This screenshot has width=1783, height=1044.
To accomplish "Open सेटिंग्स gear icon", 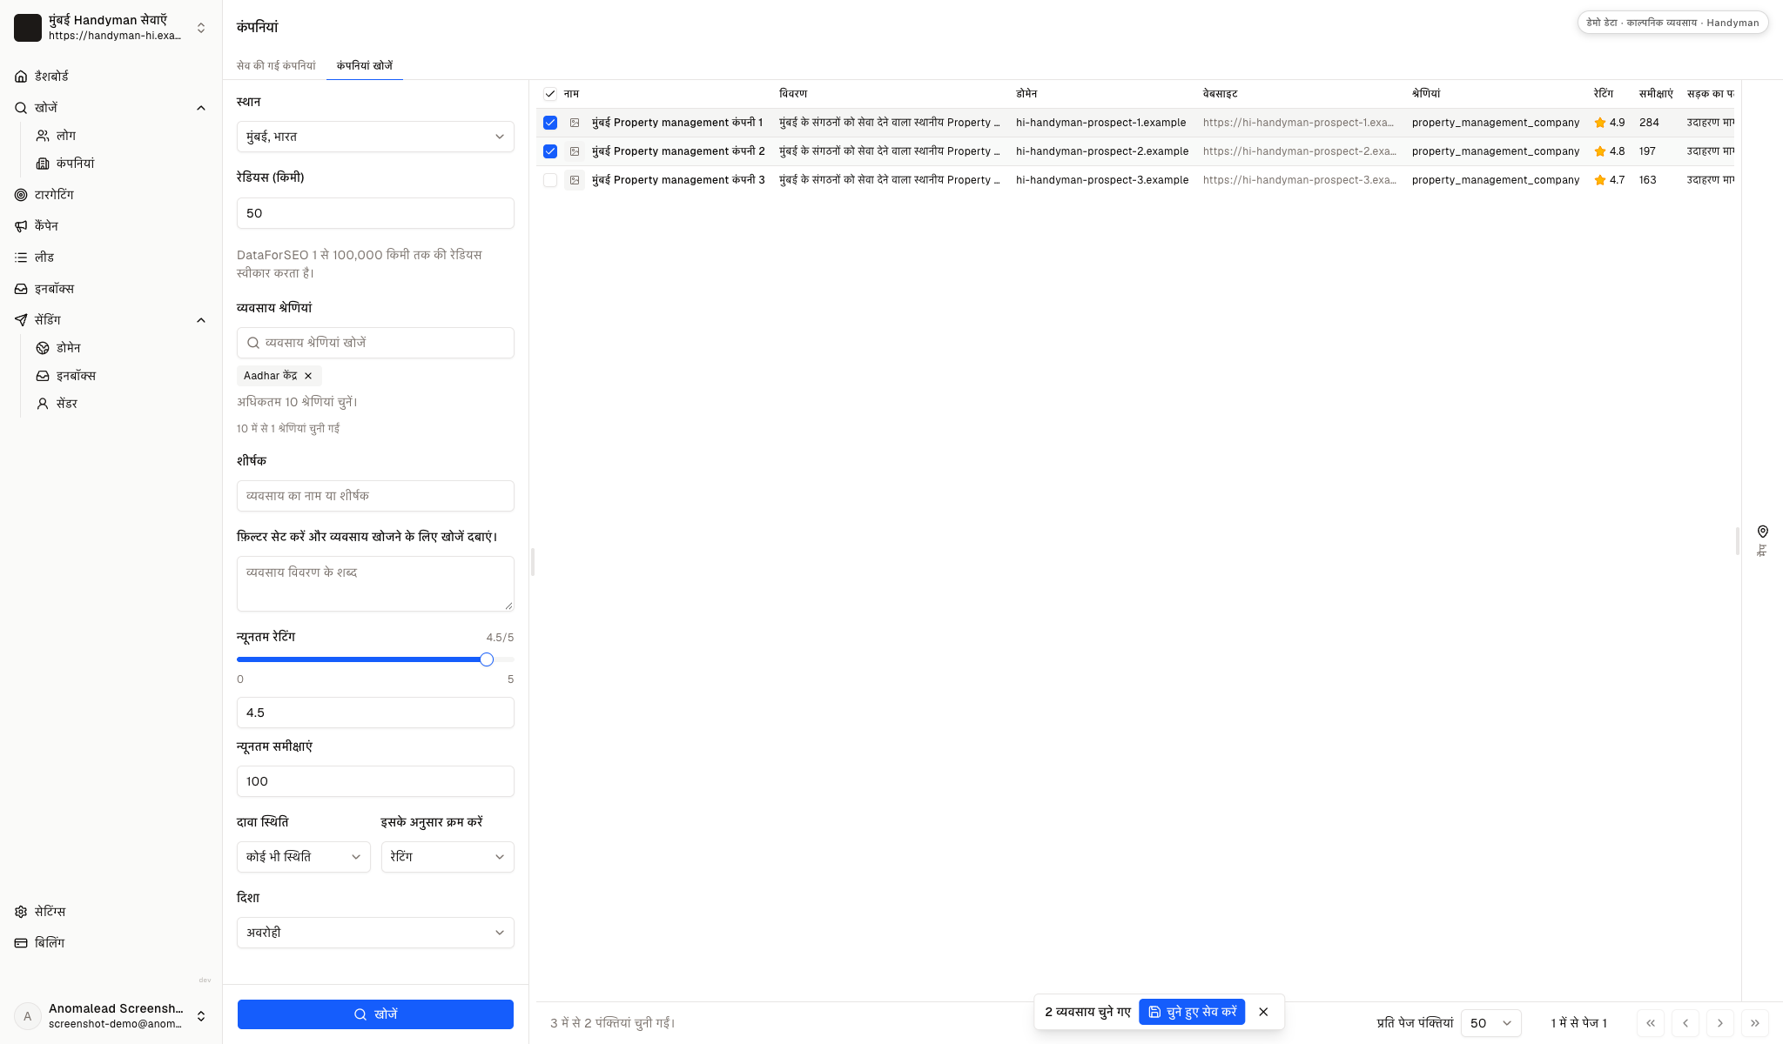I will click(21, 912).
